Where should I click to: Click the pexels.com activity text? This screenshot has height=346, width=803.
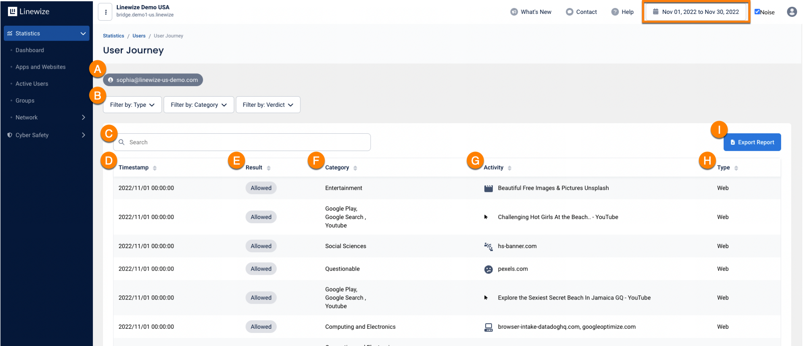coord(513,269)
